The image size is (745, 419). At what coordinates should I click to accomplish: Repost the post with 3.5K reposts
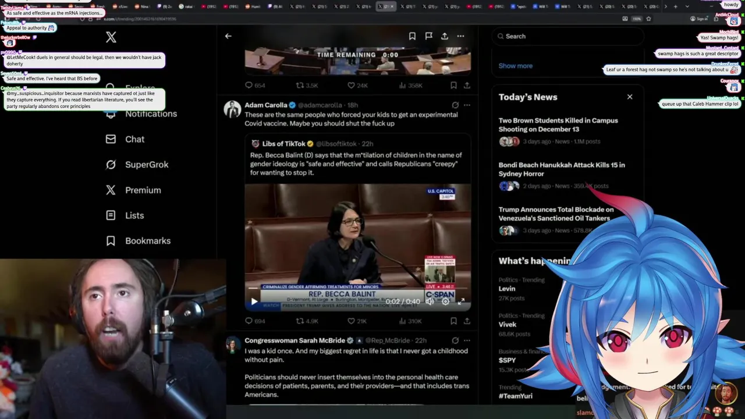click(x=307, y=85)
